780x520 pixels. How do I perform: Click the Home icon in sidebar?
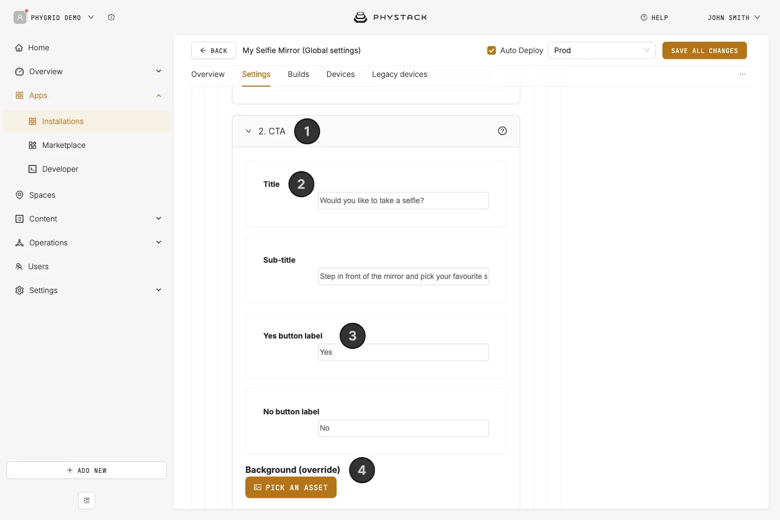19,48
